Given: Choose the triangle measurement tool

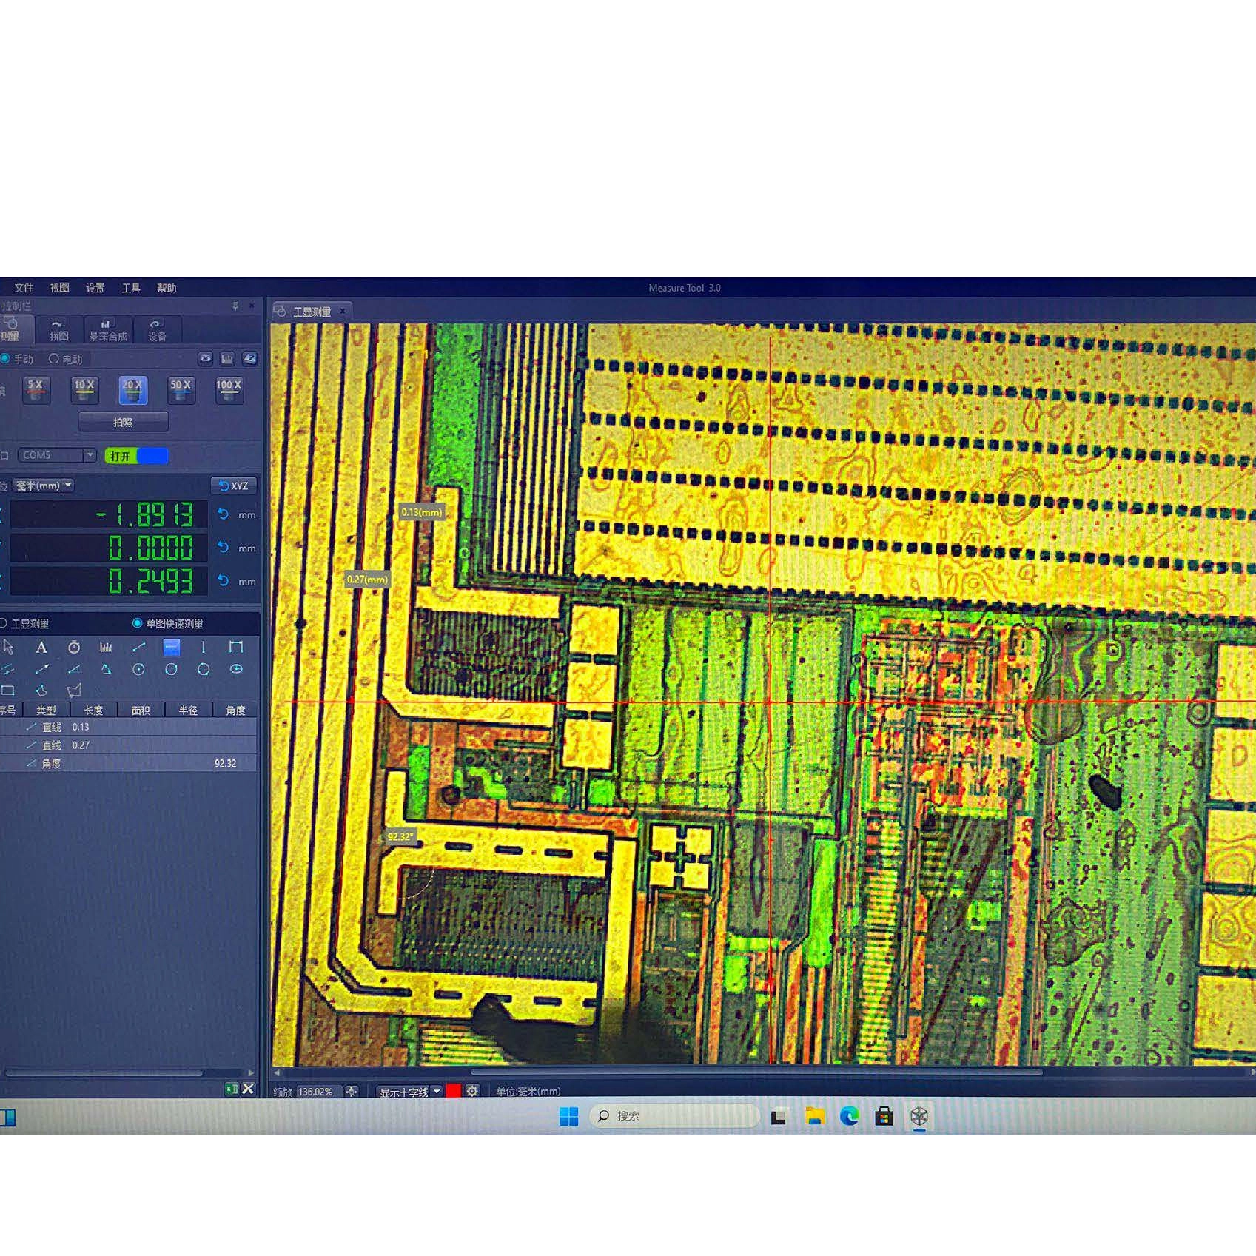Looking at the screenshot, I should click(x=107, y=670).
